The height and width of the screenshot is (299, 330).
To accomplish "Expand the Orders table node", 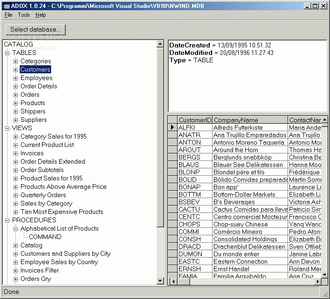I will tap(15, 95).
